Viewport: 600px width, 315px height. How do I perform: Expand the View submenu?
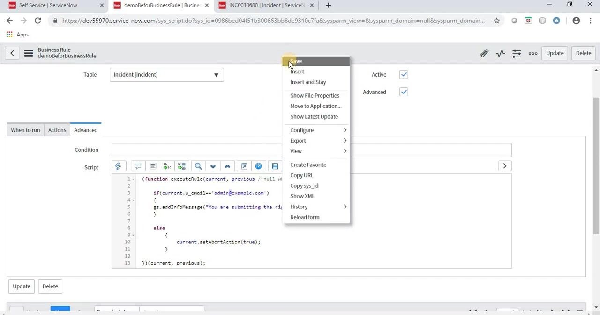pyautogui.click(x=316, y=151)
